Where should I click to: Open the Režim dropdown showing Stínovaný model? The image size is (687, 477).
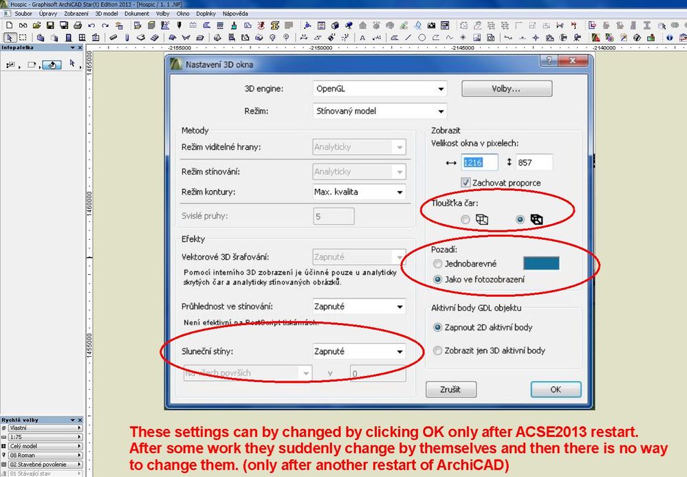[x=380, y=111]
